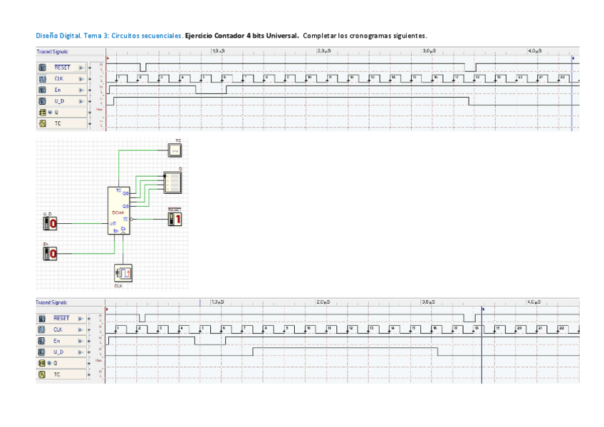This screenshot has height=427, width=604.
Task: Click the blue time cursor in the bottom timeline
Action: [x=482, y=342]
